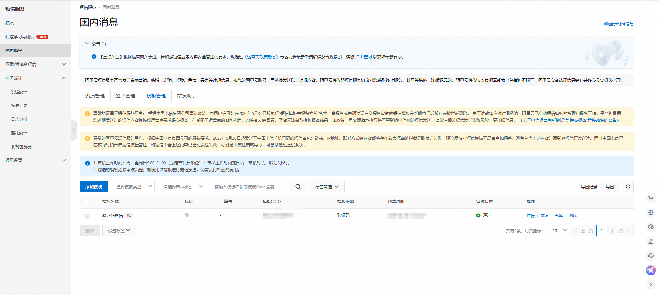The image size is (659, 295).
Task: Click the 上一页 pagination button
Action: pos(583,231)
